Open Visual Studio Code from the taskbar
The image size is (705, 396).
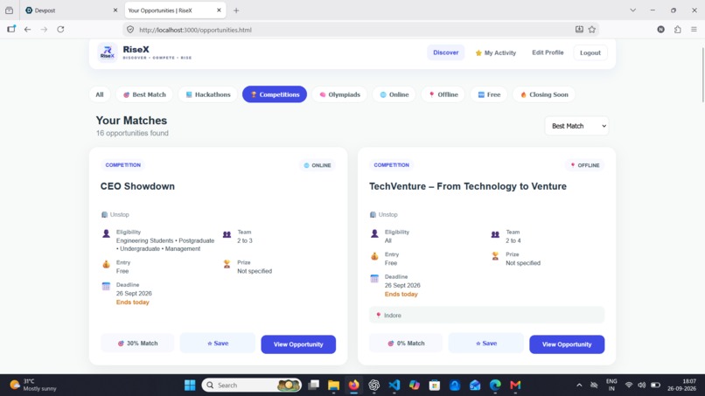coord(394,386)
